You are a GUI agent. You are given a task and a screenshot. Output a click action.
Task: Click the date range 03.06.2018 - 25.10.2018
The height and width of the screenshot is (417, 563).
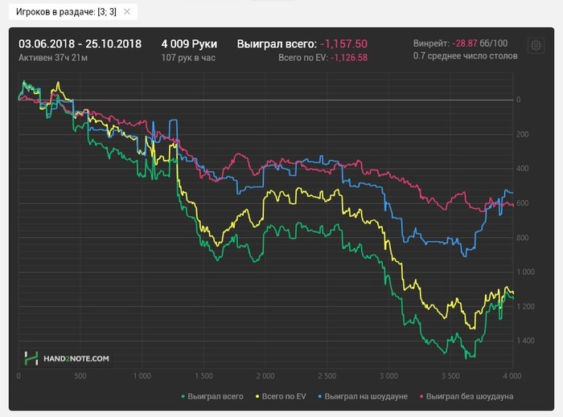click(80, 44)
